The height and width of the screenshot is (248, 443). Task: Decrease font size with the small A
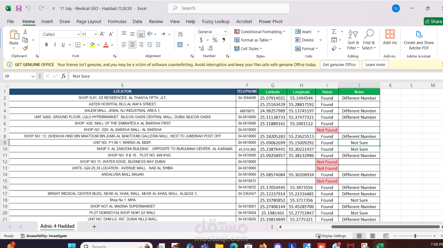(111, 34)
